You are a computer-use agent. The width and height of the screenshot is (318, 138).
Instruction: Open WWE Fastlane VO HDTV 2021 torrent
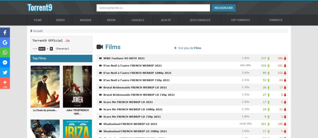click(124, 58)
